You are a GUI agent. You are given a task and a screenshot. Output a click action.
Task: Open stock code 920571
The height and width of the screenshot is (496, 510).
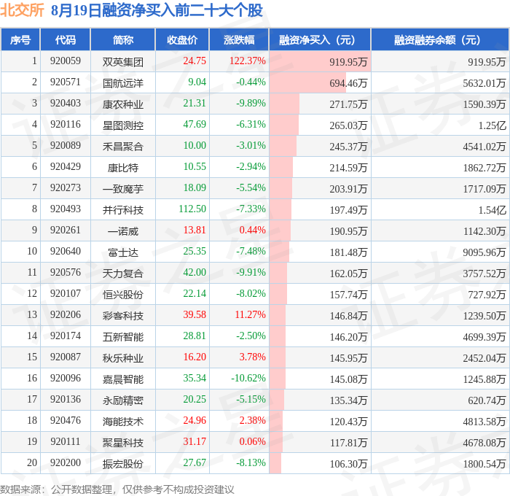pos(66,82)
